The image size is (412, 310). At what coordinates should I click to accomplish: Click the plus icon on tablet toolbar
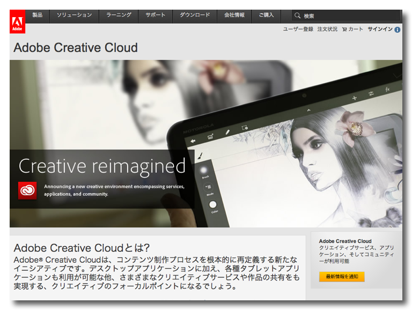point(355,98)
